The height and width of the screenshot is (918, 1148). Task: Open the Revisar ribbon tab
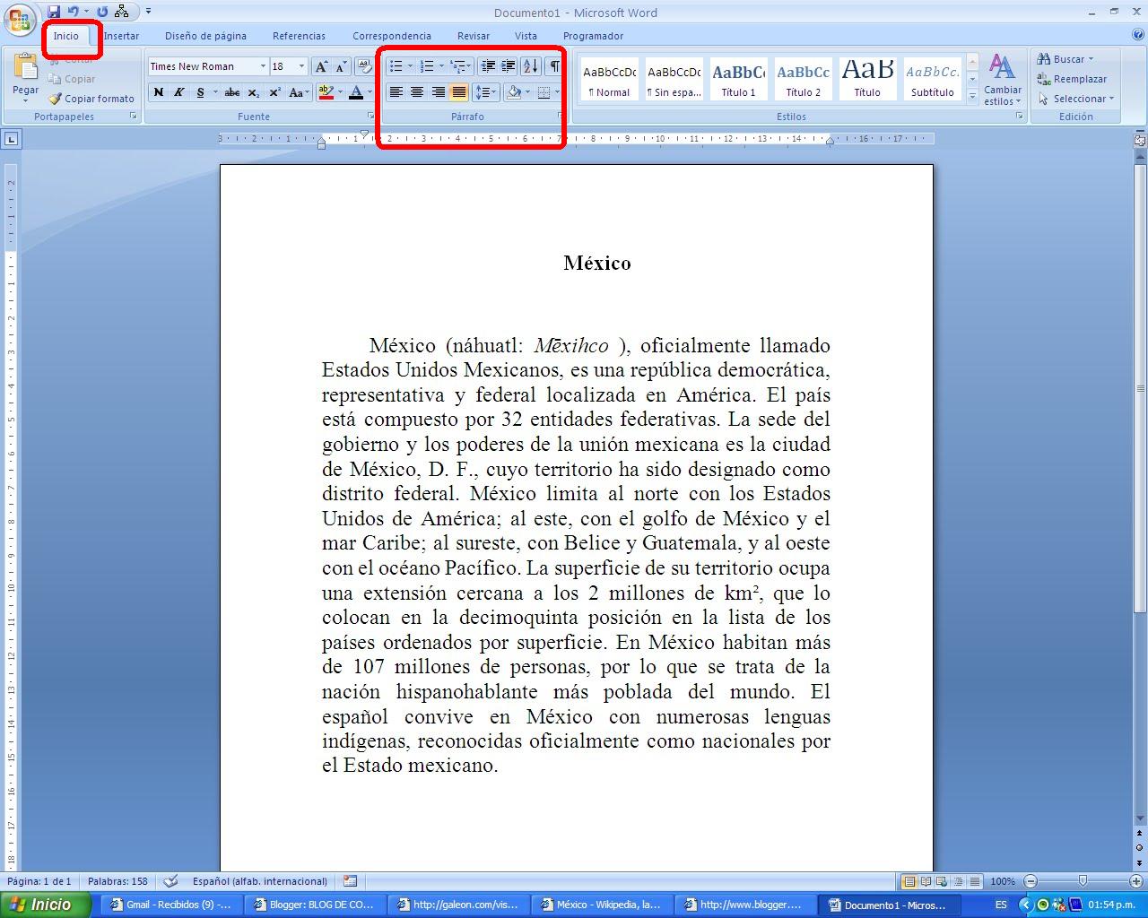click(473, 36)
